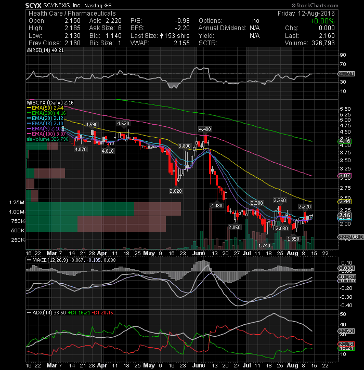This screenshot has width=364, height=370.
Task: Click the 4.620 price high label
Action: (x=123, y=123)
